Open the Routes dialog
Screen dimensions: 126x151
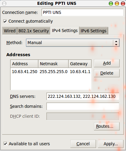(x=107, y=126)
